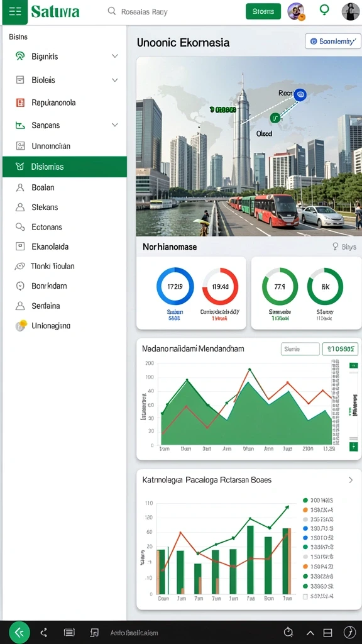362x644 pixels.
Task: Open the hamburger menu beside Satuvia logo
Action: click(x=15, y=11)
